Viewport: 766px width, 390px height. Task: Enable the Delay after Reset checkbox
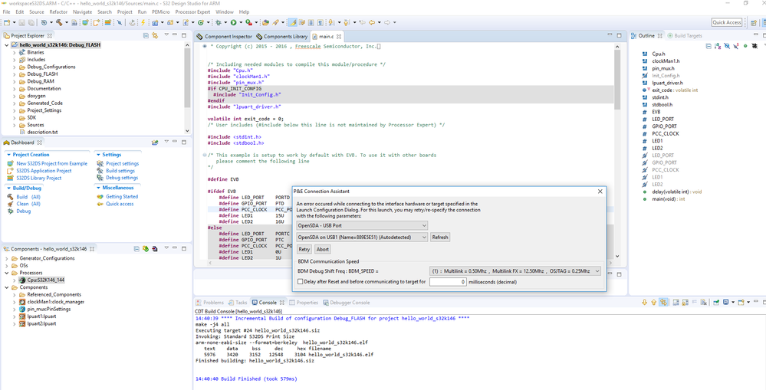click(x=301, y=282)
